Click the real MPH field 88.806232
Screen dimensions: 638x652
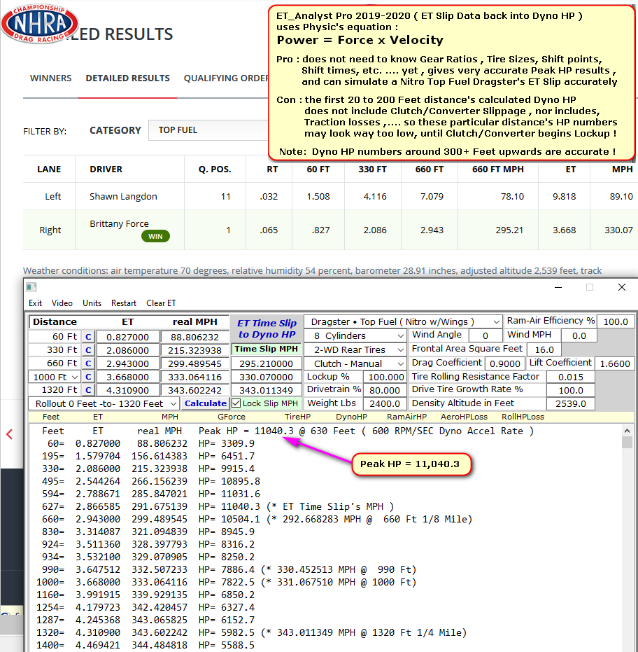pos(194,337)
